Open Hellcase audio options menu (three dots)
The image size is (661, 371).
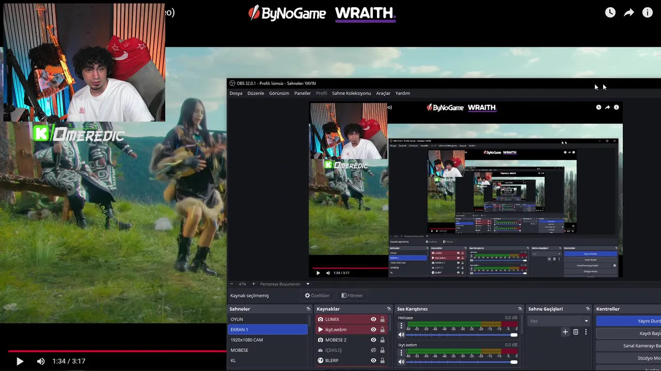(x=401, y=326)
